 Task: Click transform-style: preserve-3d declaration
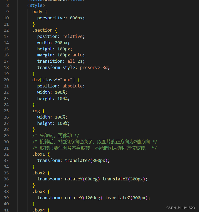(74, 67)
